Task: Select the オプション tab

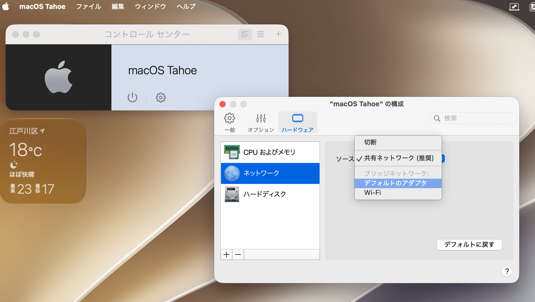Action: click(x=261, y=123)
